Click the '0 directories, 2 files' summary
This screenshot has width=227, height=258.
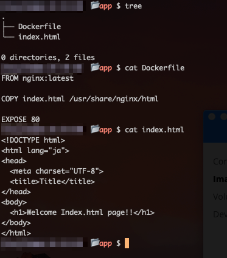[48, 58]
